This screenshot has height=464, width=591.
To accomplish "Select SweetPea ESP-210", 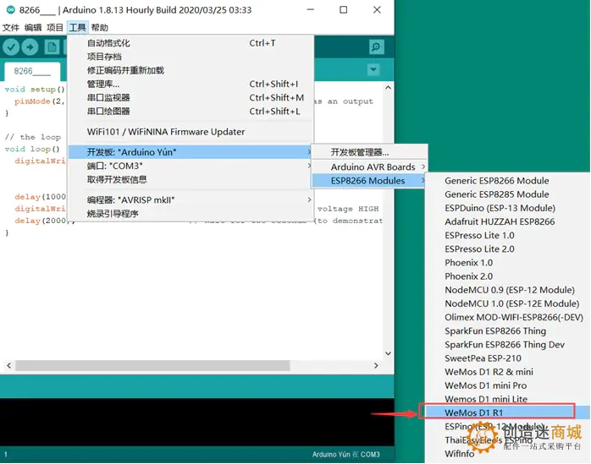I will coord(507,358).
